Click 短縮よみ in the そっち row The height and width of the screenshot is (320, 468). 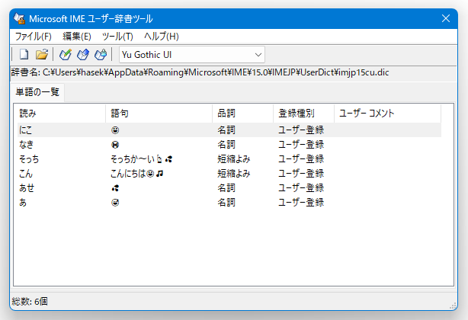pyautogui.click(x=233, y=159)
